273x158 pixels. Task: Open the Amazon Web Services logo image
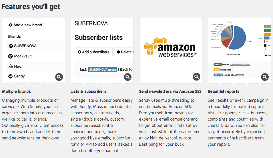(170, 47)
